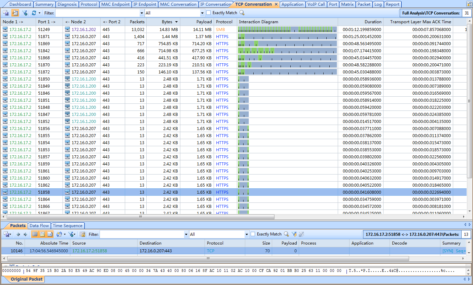Viewport: 473px width, 285px height.
Task: Open the layout options dropdown arrow in packets toolbar
Action: click(65, 234)
